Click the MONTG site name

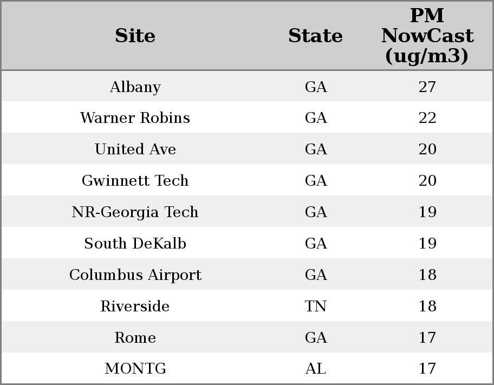[135, 369]
